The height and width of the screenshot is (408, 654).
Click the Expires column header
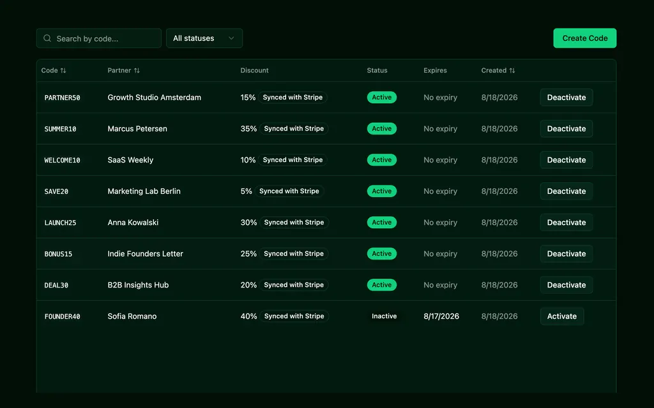435,70
